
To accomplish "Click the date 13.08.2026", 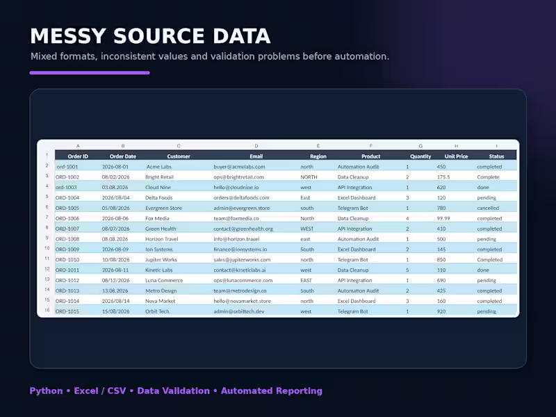I will coord(115,291).
